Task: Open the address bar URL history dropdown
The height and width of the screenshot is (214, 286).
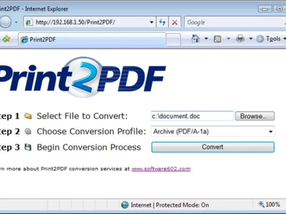Action: [151, 22]
